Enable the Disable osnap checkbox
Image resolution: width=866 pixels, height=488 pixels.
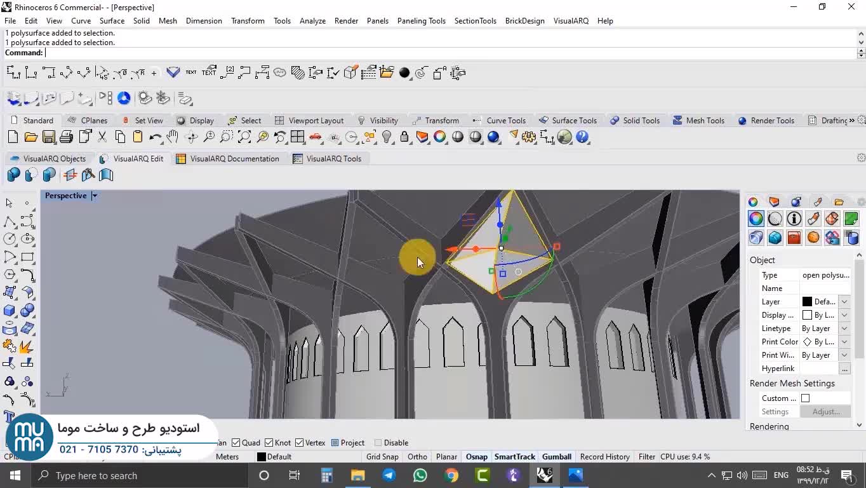(378, 443)
